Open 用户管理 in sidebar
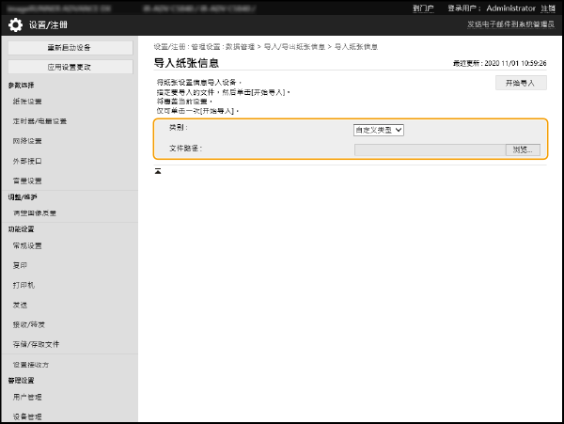This screenshot has height=424, width=564. (27, 398)
